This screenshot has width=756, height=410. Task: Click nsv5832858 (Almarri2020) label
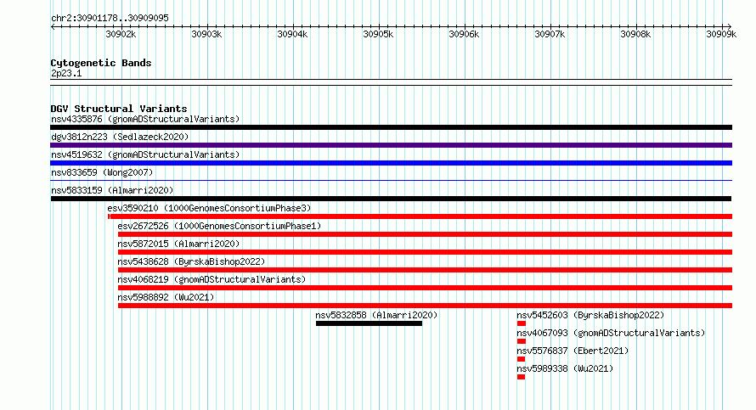point(376,315)
